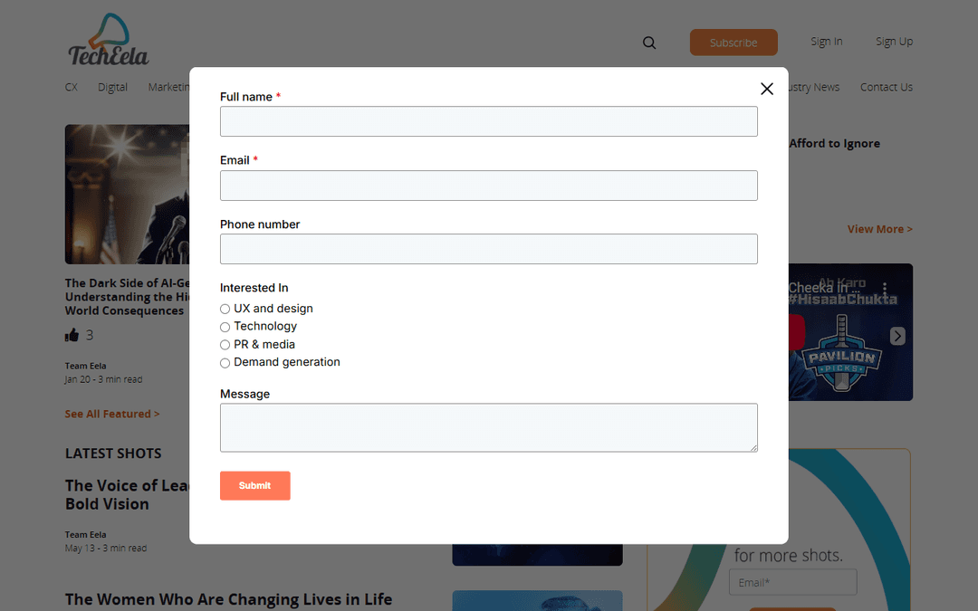978x611 pixels.
Task: Click the newsletter Email* field in the sidebar
Action: (792, 582)
